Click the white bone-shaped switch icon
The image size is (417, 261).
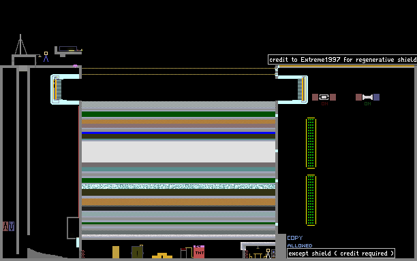click(367, 97)
